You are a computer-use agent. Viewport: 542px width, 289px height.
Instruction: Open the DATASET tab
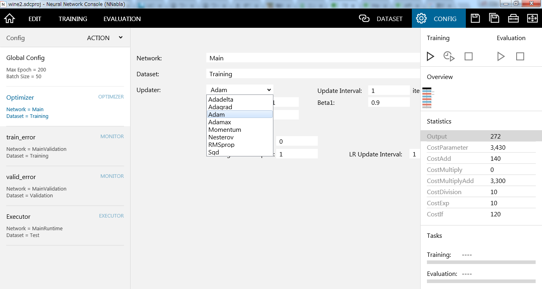tap(381, 19)
